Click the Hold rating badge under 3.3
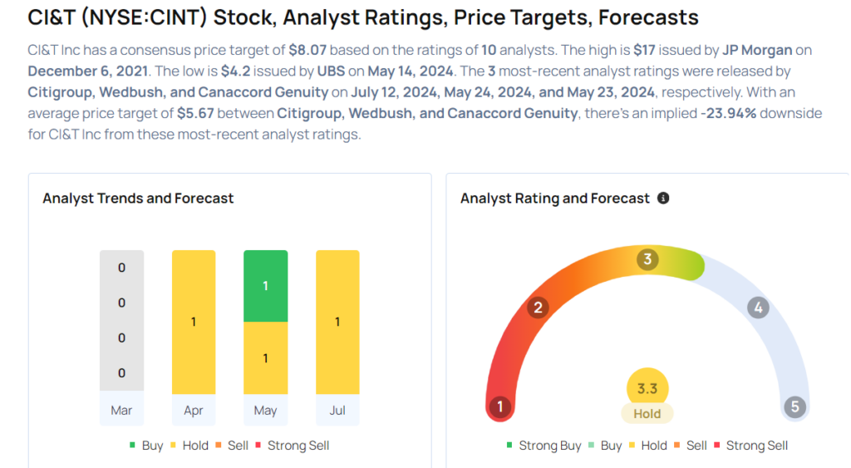The image size is (851, 468). coord(647,413)
